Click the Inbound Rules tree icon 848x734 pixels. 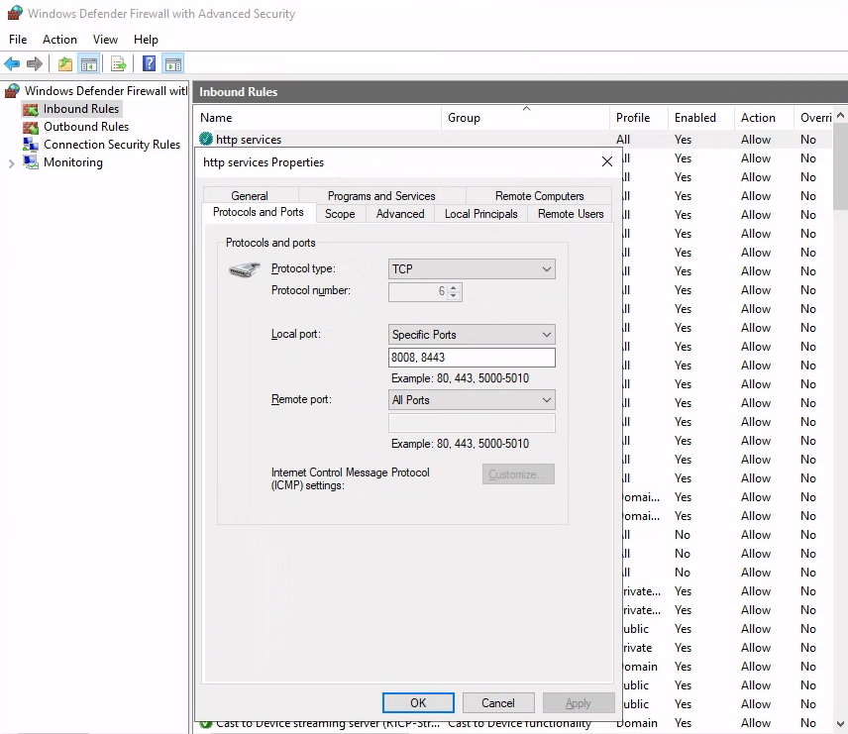(x=31, y=109)
